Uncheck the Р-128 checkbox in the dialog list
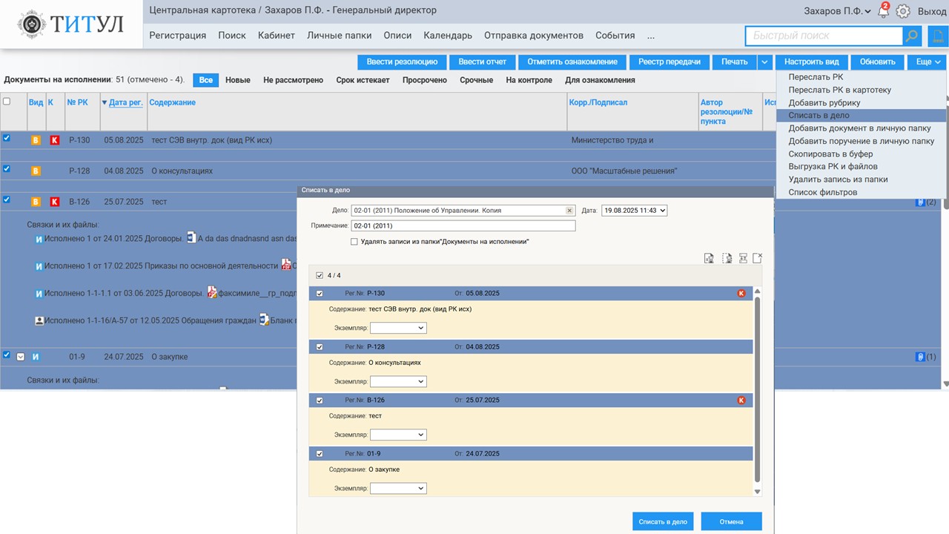Viewport: 949px width, 534px height. (x=320, y=347)
